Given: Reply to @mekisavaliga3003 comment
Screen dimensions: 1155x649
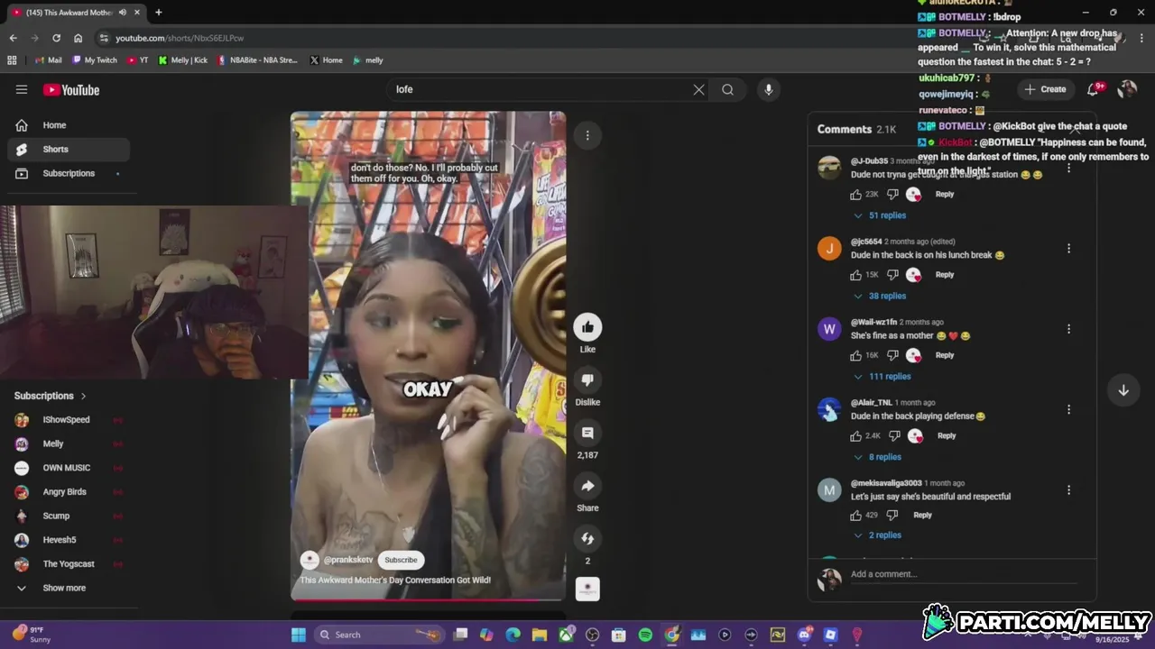Looking at the screenshot, I should 922,516.
